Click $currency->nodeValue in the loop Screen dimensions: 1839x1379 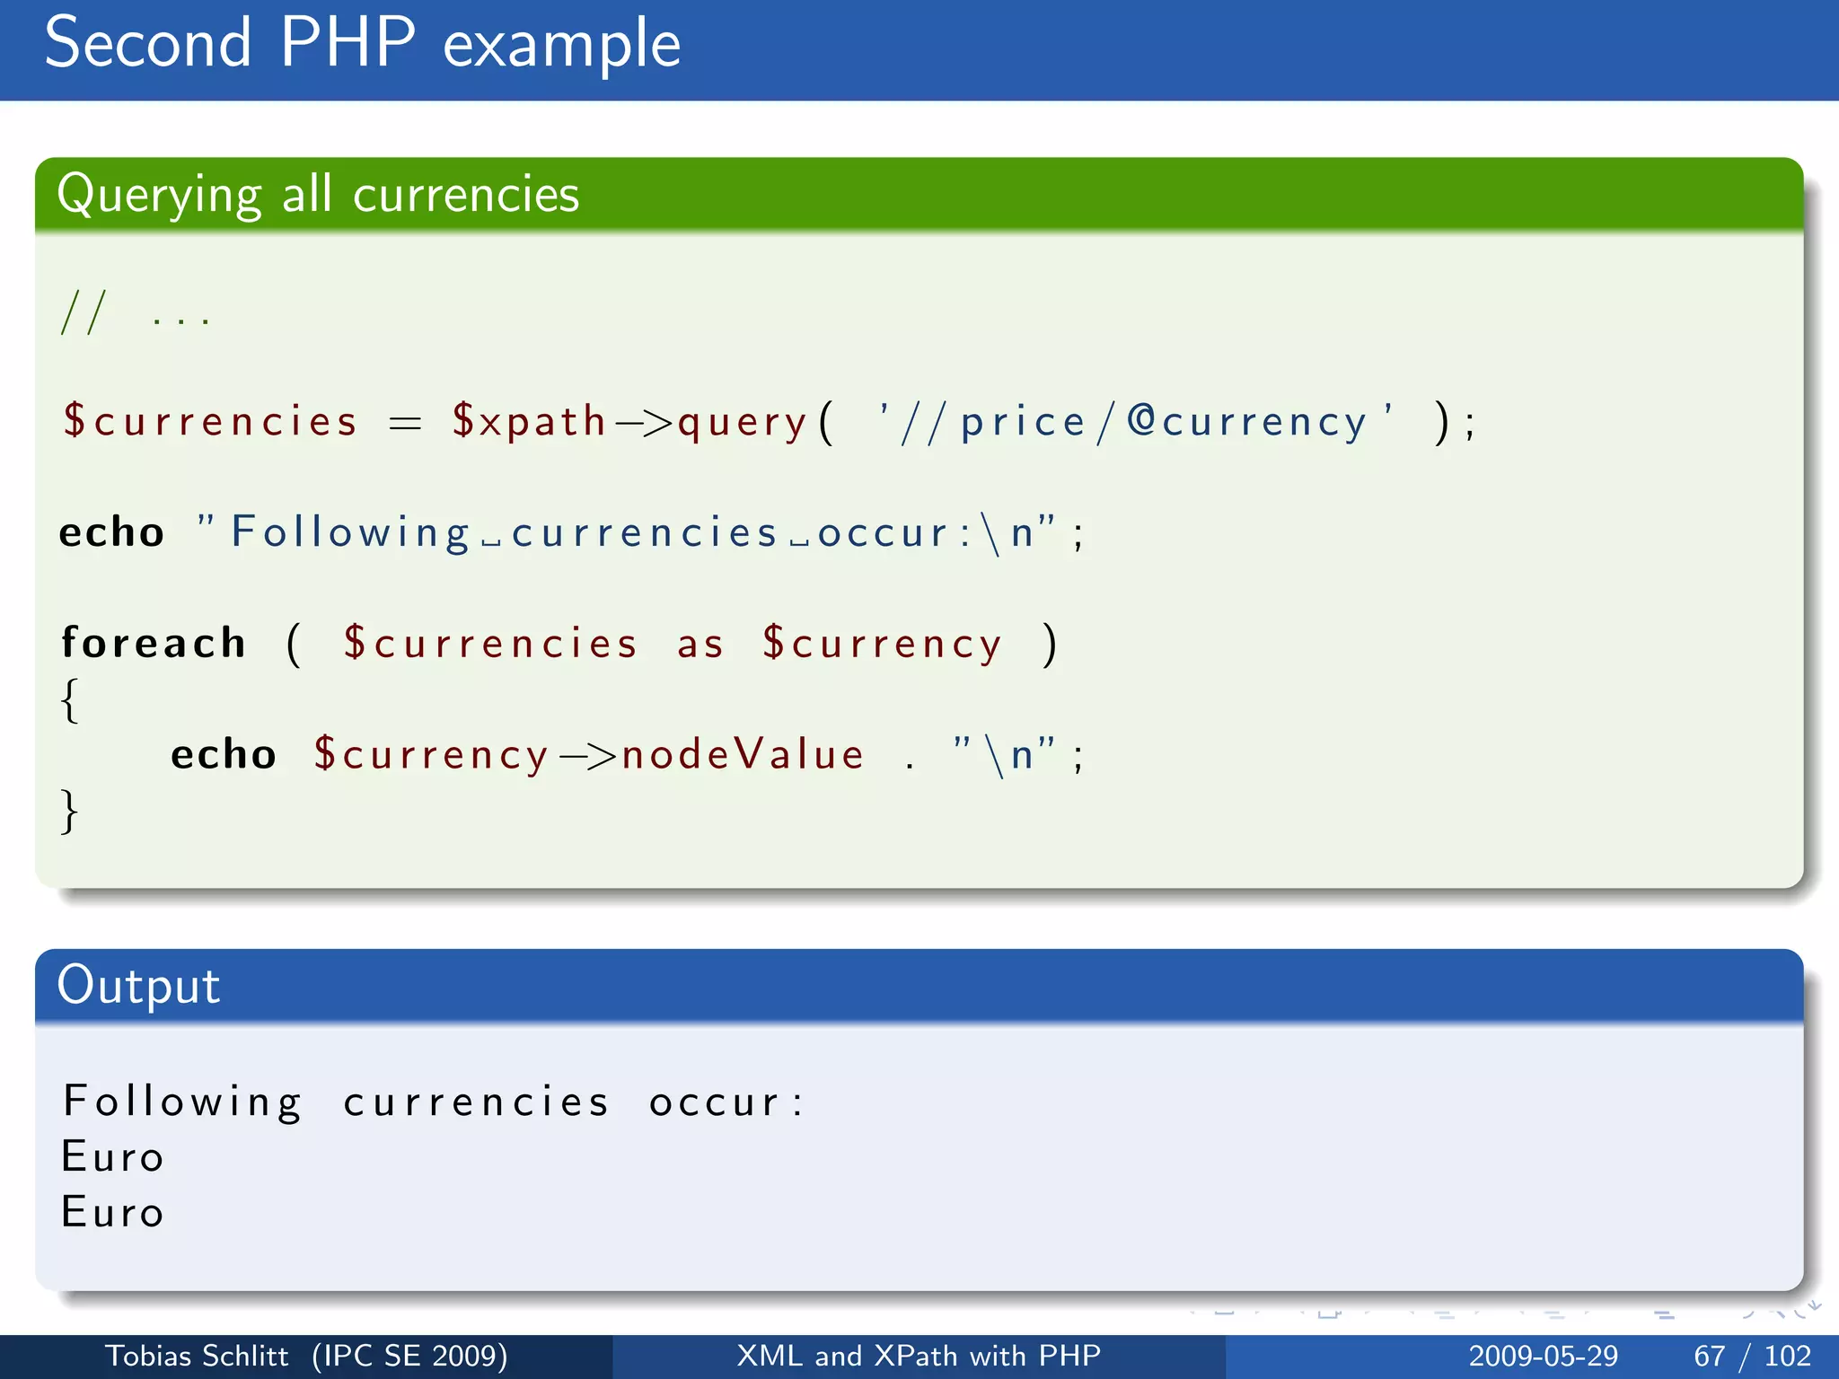coord(588,754)
